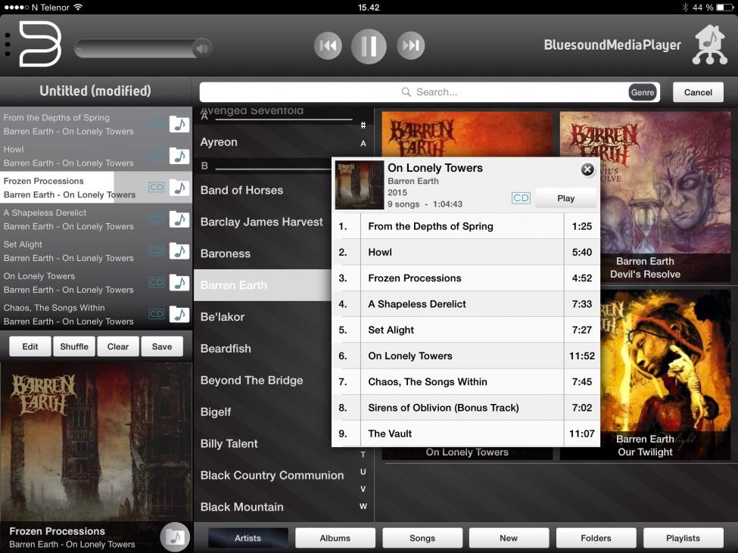Viewport: 738px width, 553px height.
Task: Jump to index letter U
Action: point(363,471)
